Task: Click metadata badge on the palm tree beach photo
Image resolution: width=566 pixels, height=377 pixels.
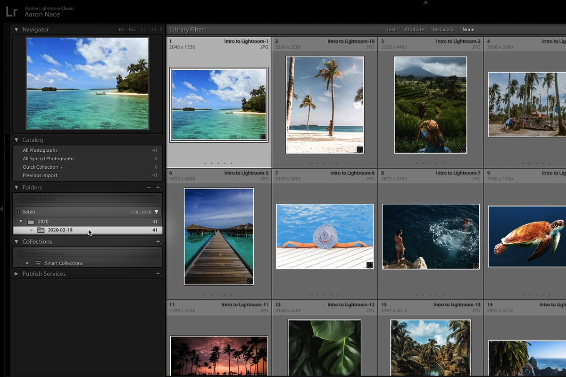Action: pos(359,149)
